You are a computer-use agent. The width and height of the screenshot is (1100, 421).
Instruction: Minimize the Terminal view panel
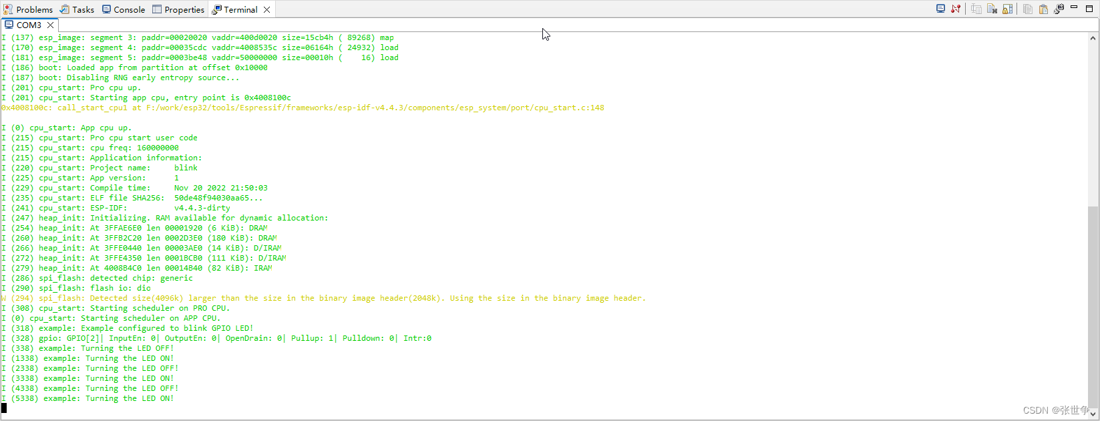(x=1074, y=7)
